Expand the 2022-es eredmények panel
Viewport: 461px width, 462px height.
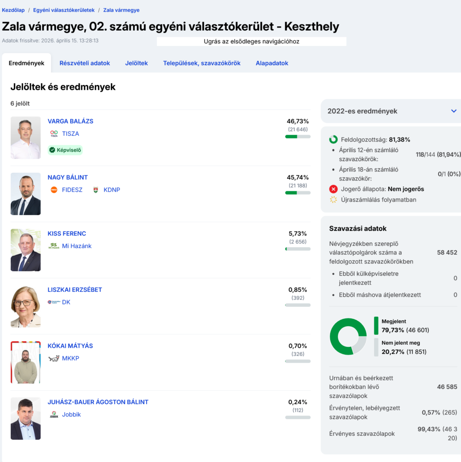(x=454, y=111)
